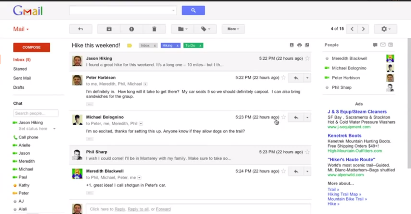Show trimmed content in Michael Bolognino's message
The image size is (411, 214).
pos(90,139)
